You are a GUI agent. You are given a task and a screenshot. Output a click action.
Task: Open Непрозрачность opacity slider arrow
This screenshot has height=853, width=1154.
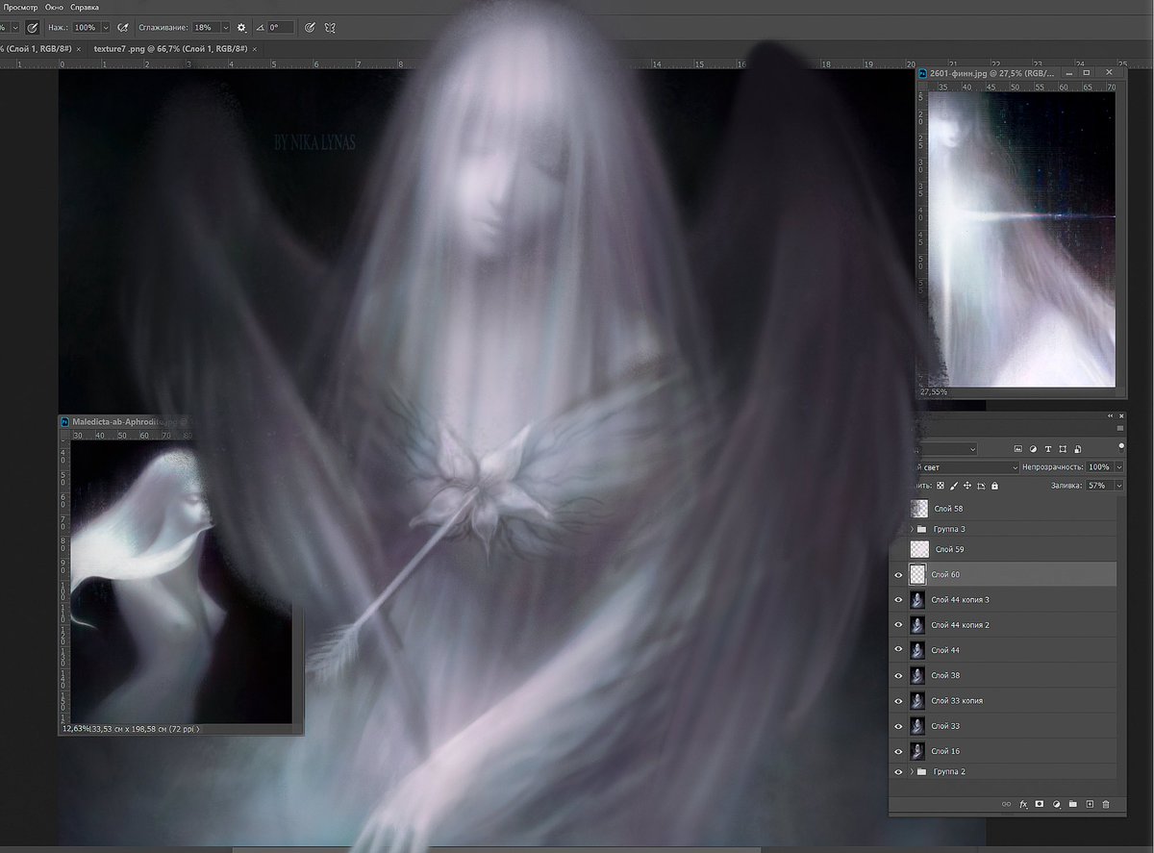pyautogui.click(x=1118, y=467)
